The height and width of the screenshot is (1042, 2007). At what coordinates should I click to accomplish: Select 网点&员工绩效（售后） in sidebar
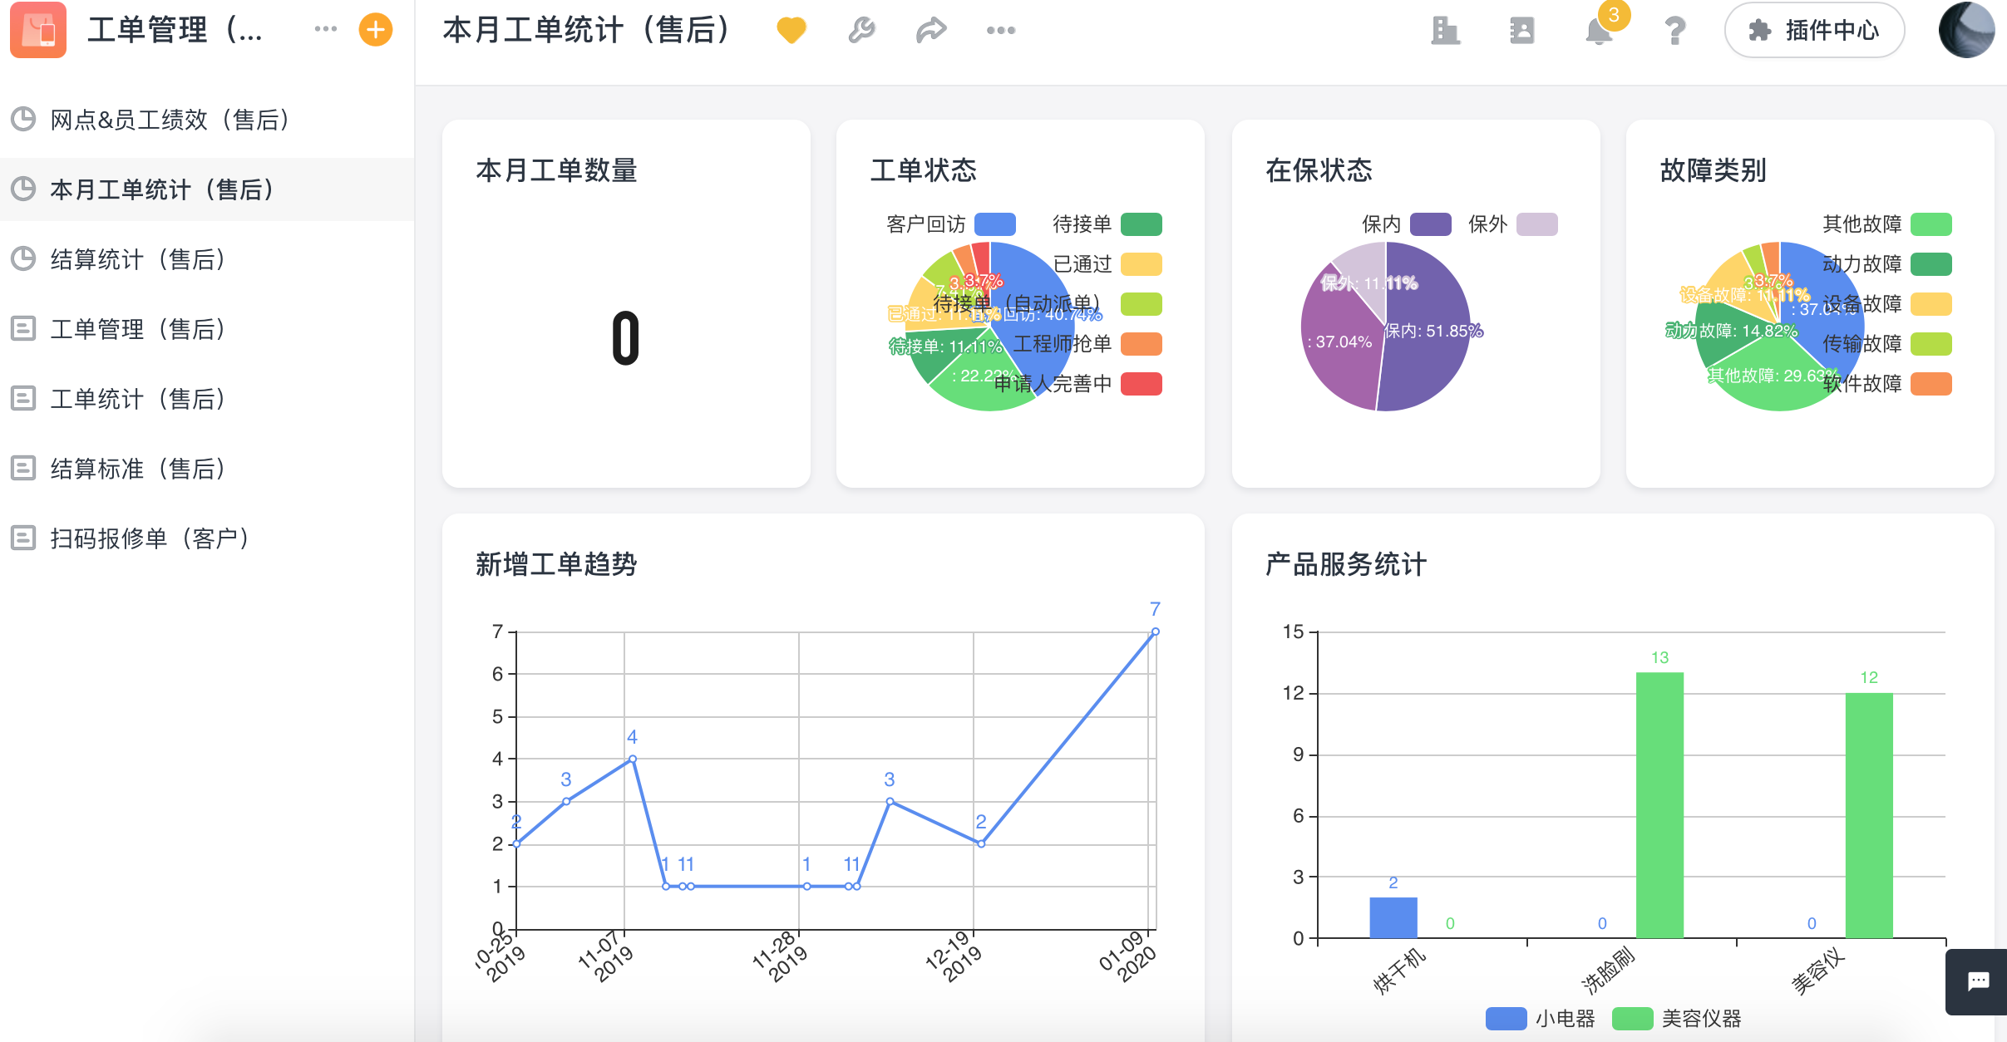[x=207, y=120]
